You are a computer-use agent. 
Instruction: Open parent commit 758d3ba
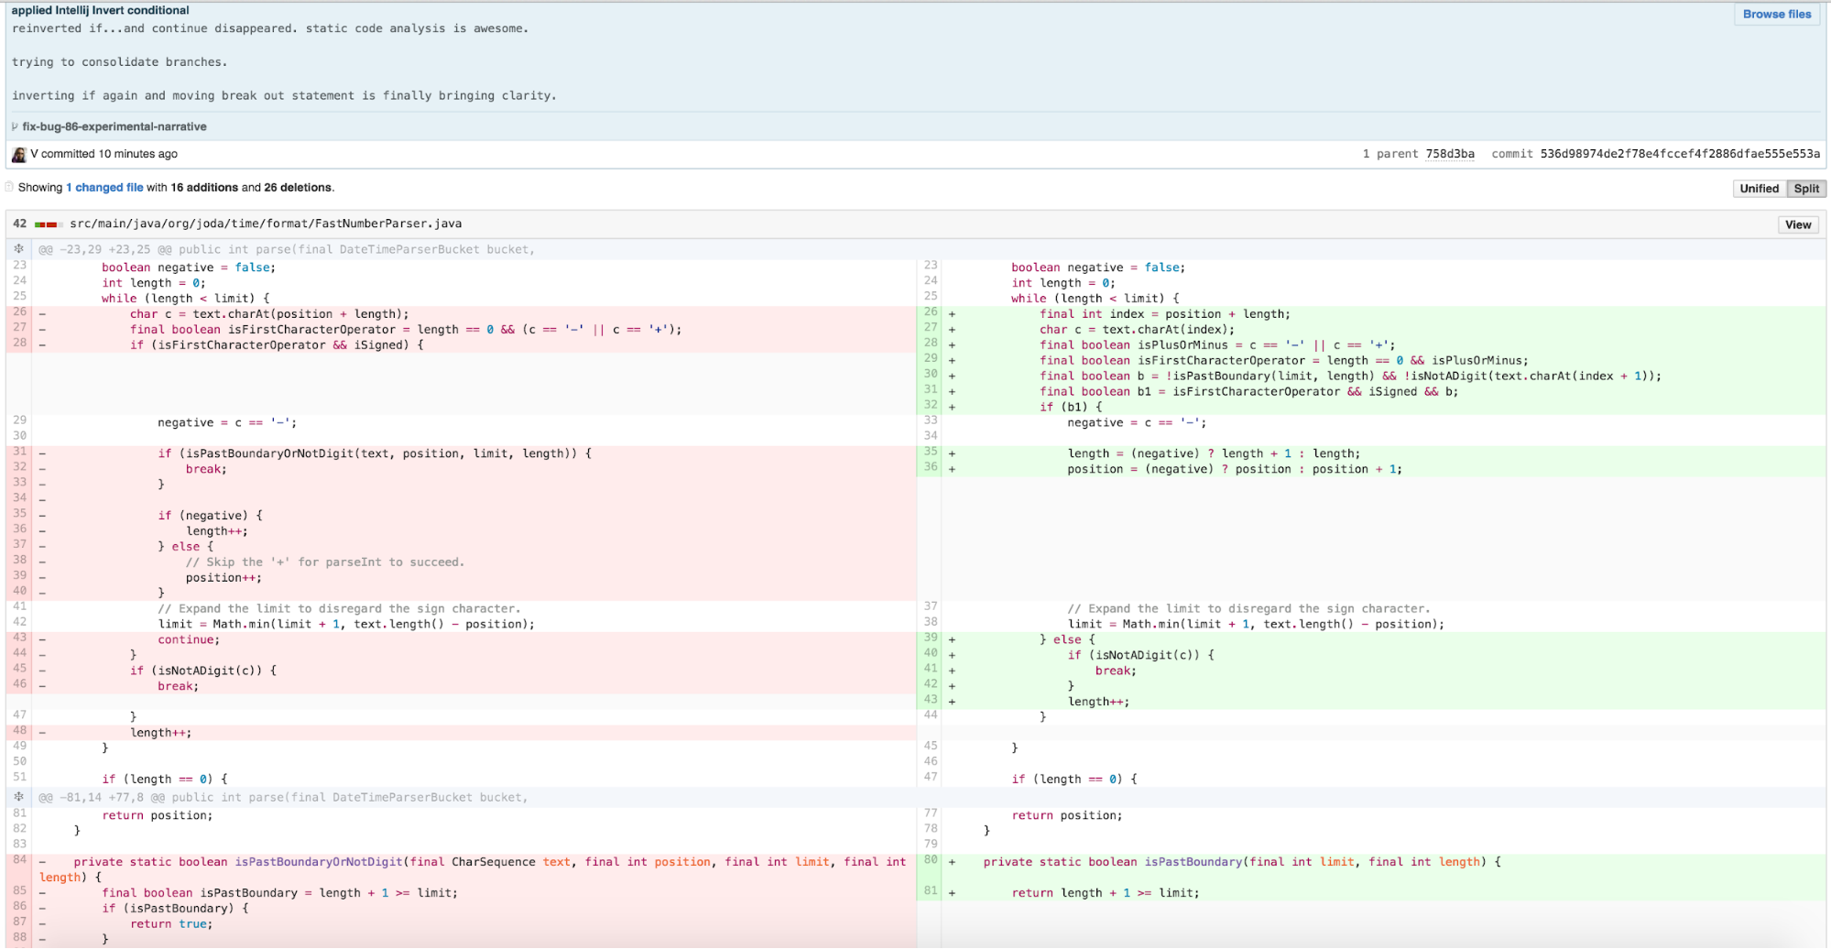[x=1449, y=154]
